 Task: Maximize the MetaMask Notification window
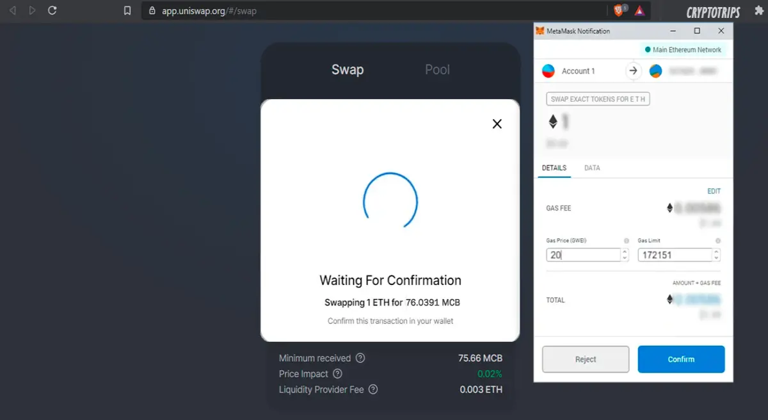(x=697, y=31)
